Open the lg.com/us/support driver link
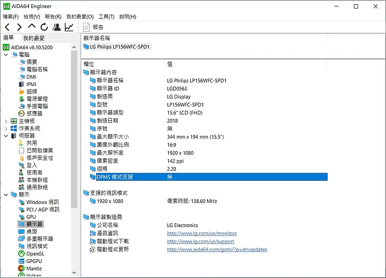Screen dimensions: 386x278 click(201, 242)
